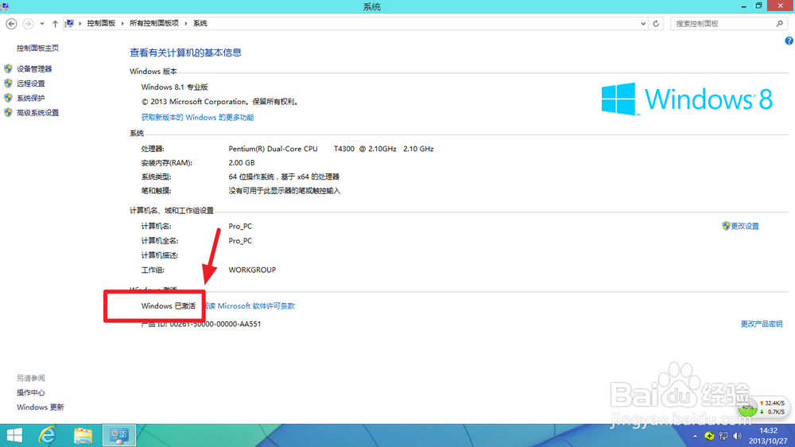
Task: Show hidden tray icons arrow
Action: tap(695, 436)
